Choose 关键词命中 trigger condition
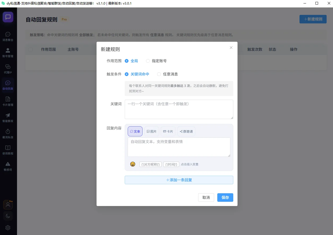Image resolution: width=333 pixels, height=235 pixels. coord(137,74)
